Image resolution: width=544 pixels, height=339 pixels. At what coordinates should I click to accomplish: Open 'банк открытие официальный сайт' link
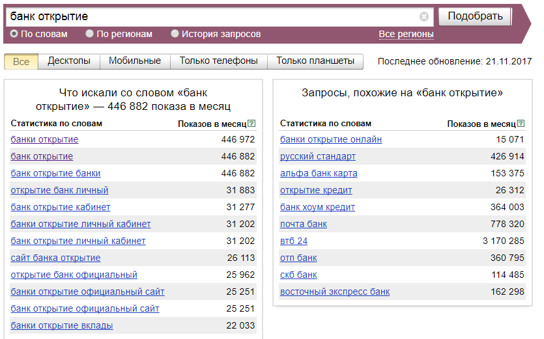[x=85, y=309]
